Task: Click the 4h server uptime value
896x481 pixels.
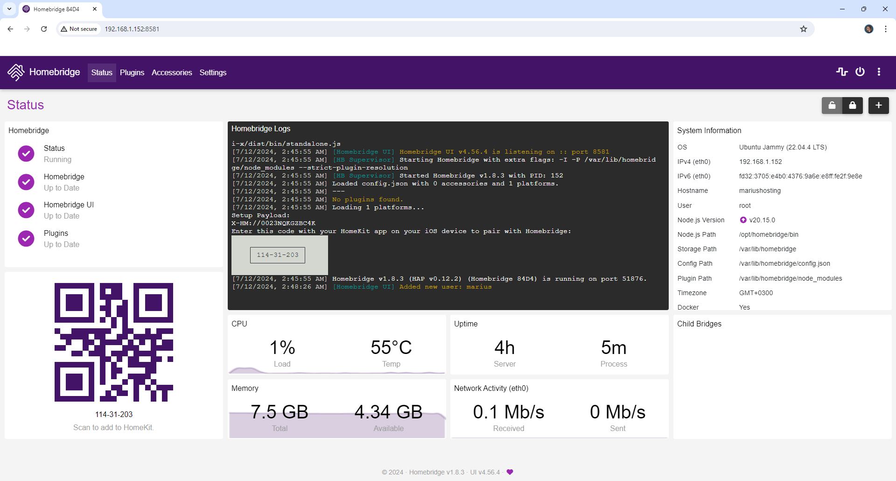Action: coord(504,348)
